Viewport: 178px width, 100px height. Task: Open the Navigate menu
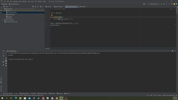point(16,1)
